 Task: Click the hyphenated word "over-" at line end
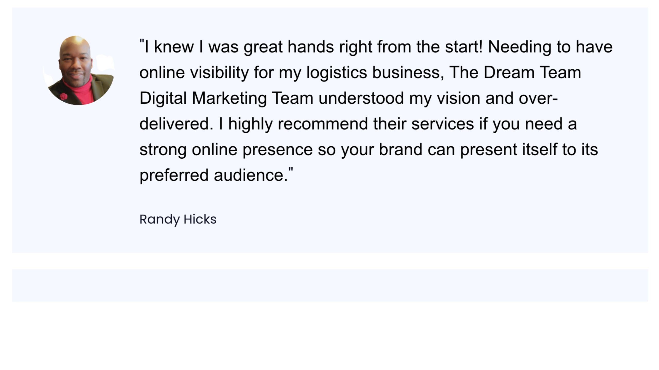pyautogui.click(x=538, y=98)
